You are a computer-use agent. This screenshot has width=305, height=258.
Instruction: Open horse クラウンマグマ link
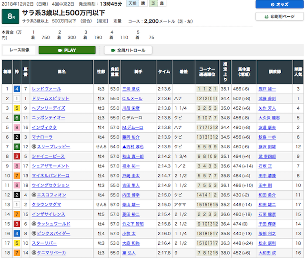click(47, 205)
